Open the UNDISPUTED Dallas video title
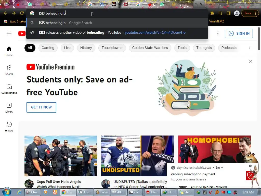 [x=140, y=184]
